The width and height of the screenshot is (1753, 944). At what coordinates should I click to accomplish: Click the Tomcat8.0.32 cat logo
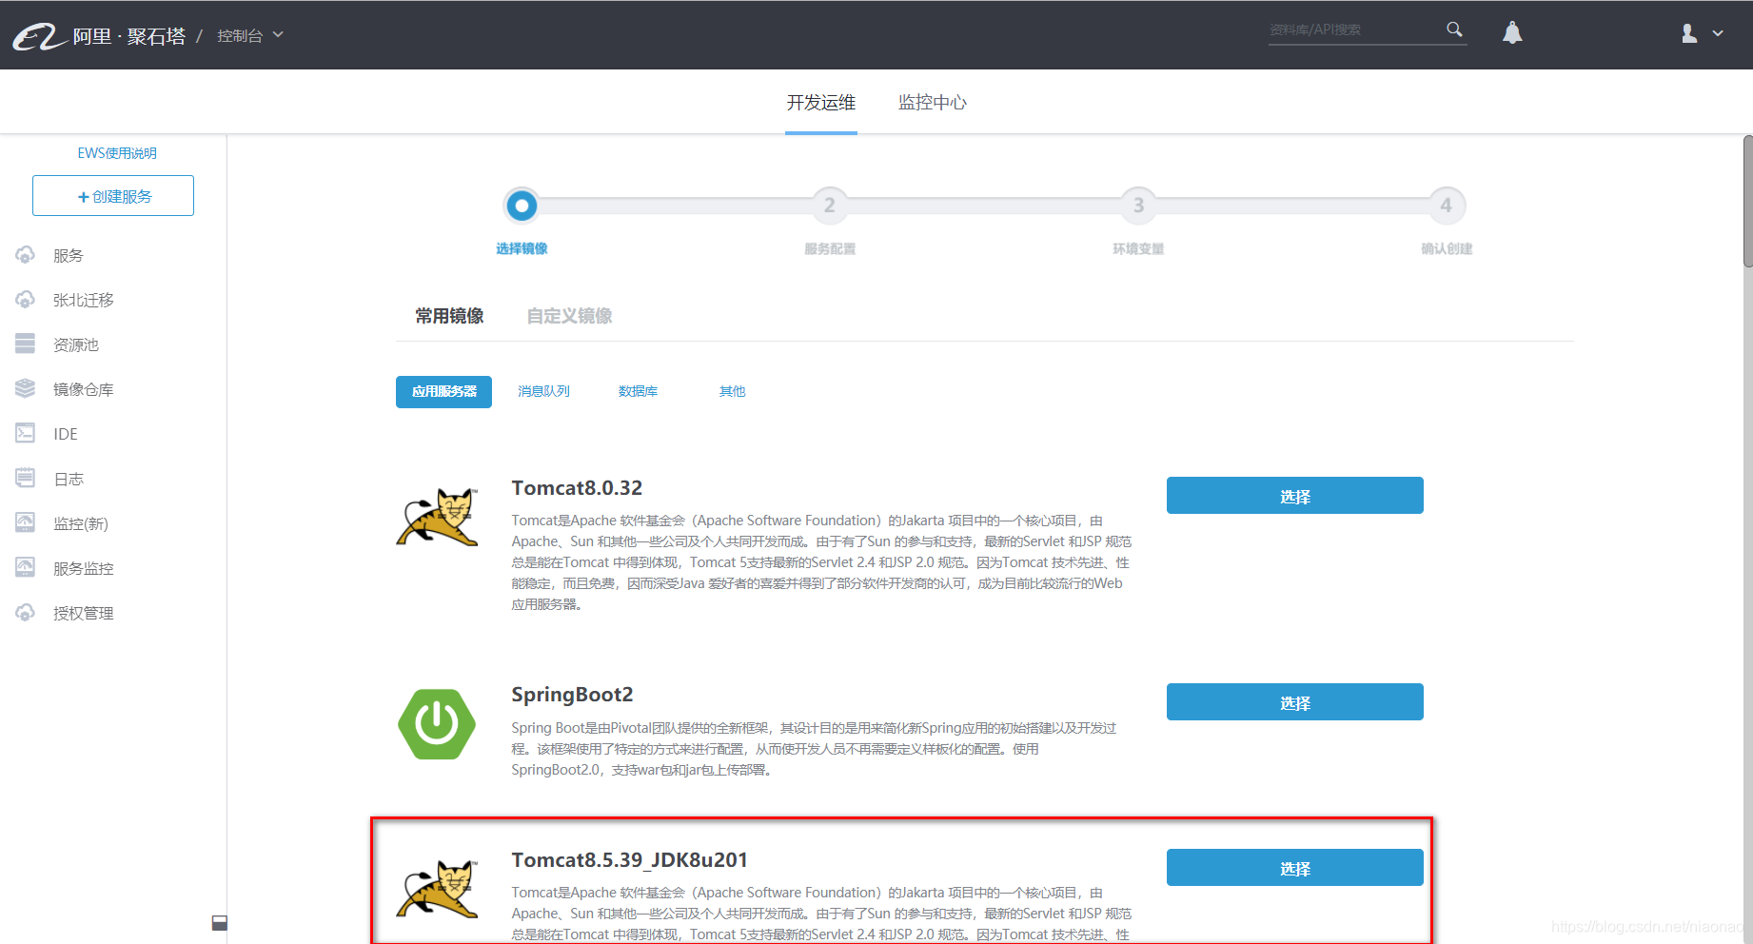438,517
